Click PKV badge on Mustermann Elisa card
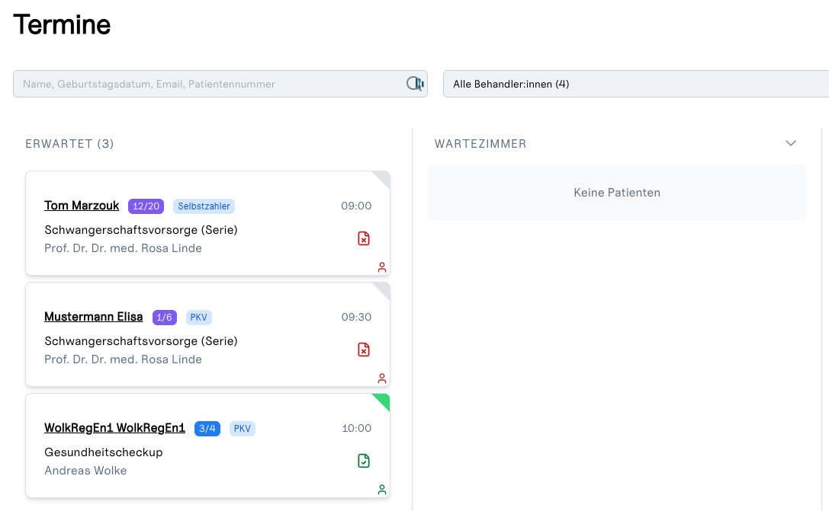Viewport: 829px width, 511px height. tap(199, 318)
